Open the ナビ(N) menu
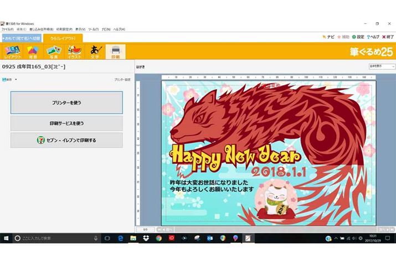The image size is (396, 264). 106,29
